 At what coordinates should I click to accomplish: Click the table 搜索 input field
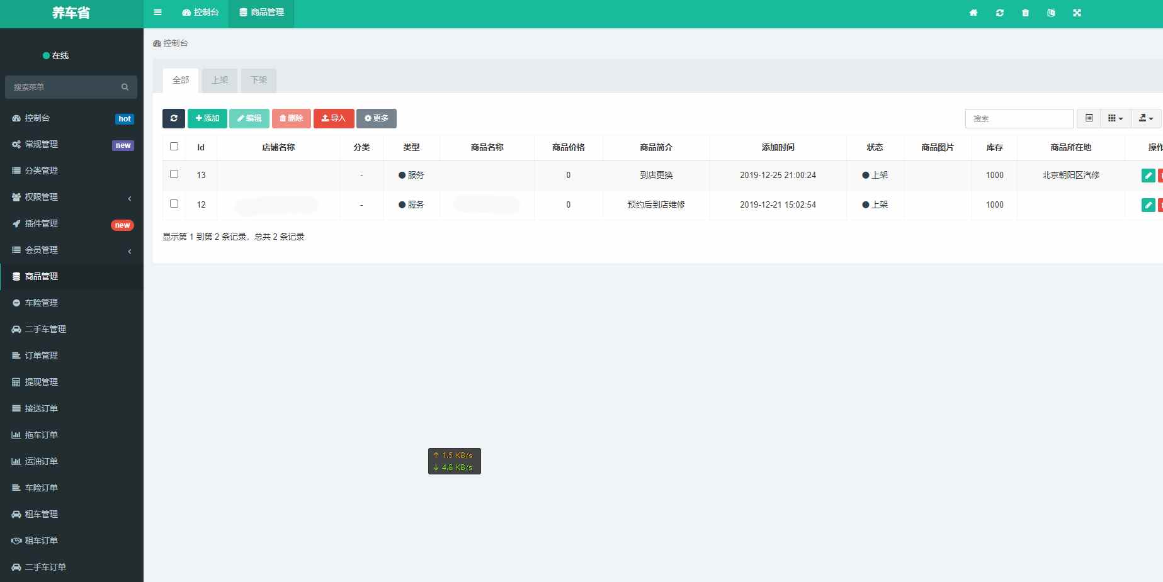(x=1019, y=118)
